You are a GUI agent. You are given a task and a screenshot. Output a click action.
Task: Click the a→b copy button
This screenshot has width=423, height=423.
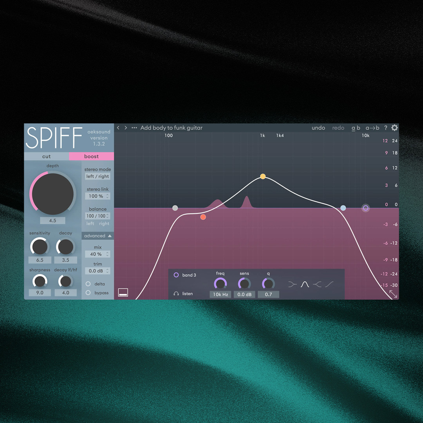(x=372, y=128)
